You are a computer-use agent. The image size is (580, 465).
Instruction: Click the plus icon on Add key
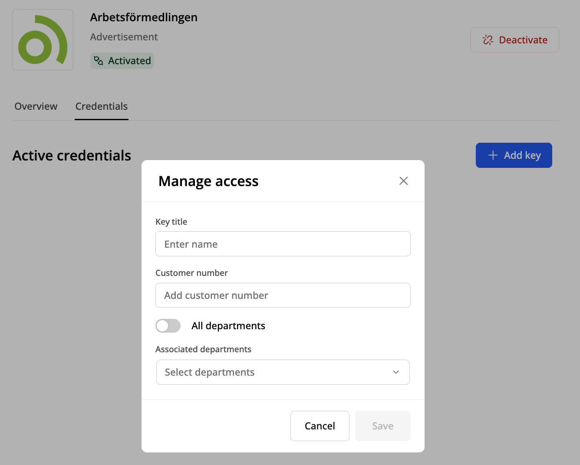493,155
